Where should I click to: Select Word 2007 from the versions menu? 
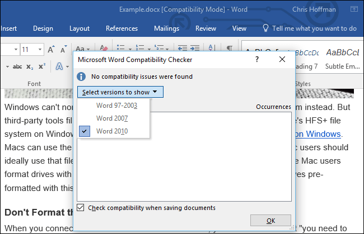pos(112,118)
